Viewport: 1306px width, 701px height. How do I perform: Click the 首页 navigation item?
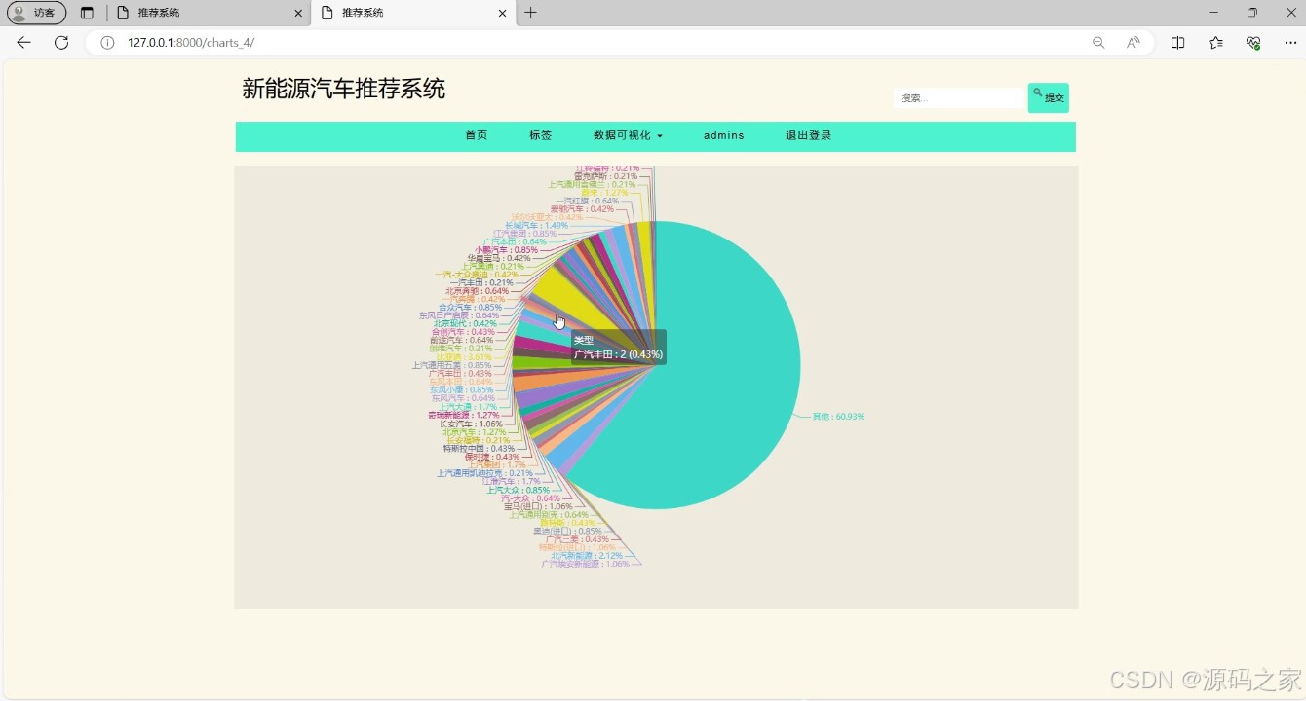click(476, 135)
